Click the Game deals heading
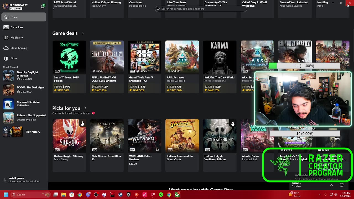This screenshot has width=354, height=199. click(65, 33)
